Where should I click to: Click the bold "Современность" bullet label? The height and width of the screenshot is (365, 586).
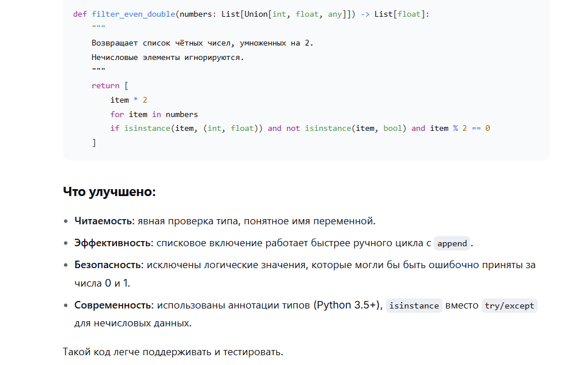[112, 305]
